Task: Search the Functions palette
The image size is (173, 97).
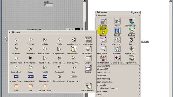Action: [x=135, y=12]
